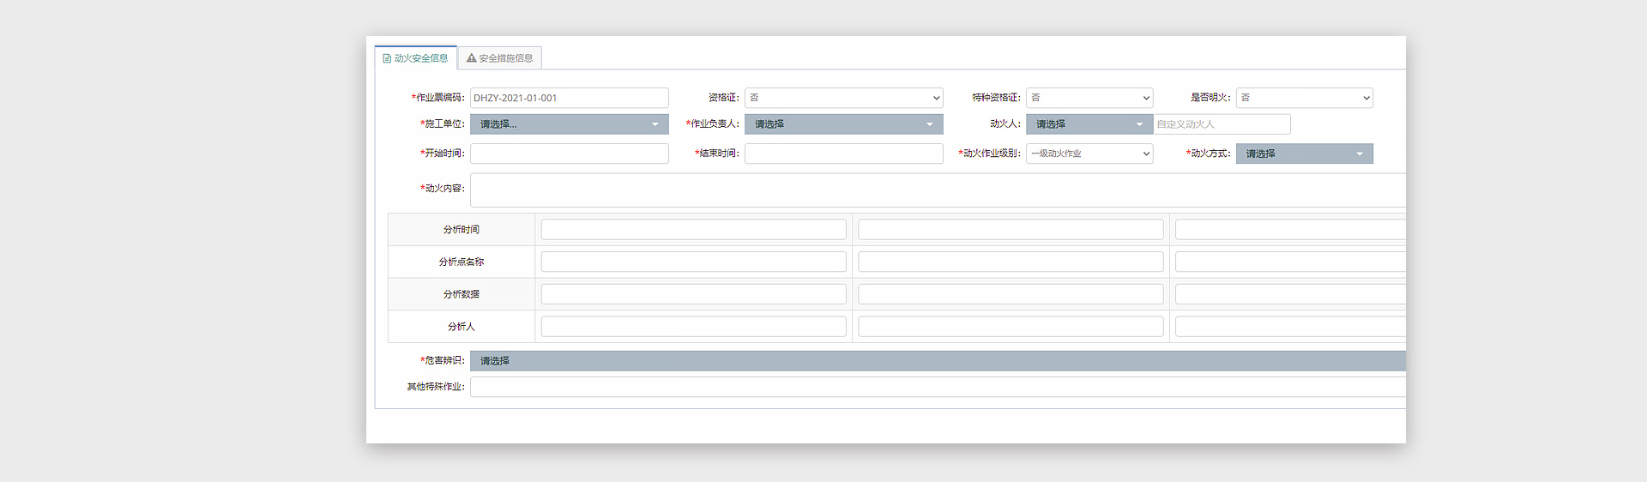Open the 资格证 dropdown
The image size is (1647, 482).
843,98
